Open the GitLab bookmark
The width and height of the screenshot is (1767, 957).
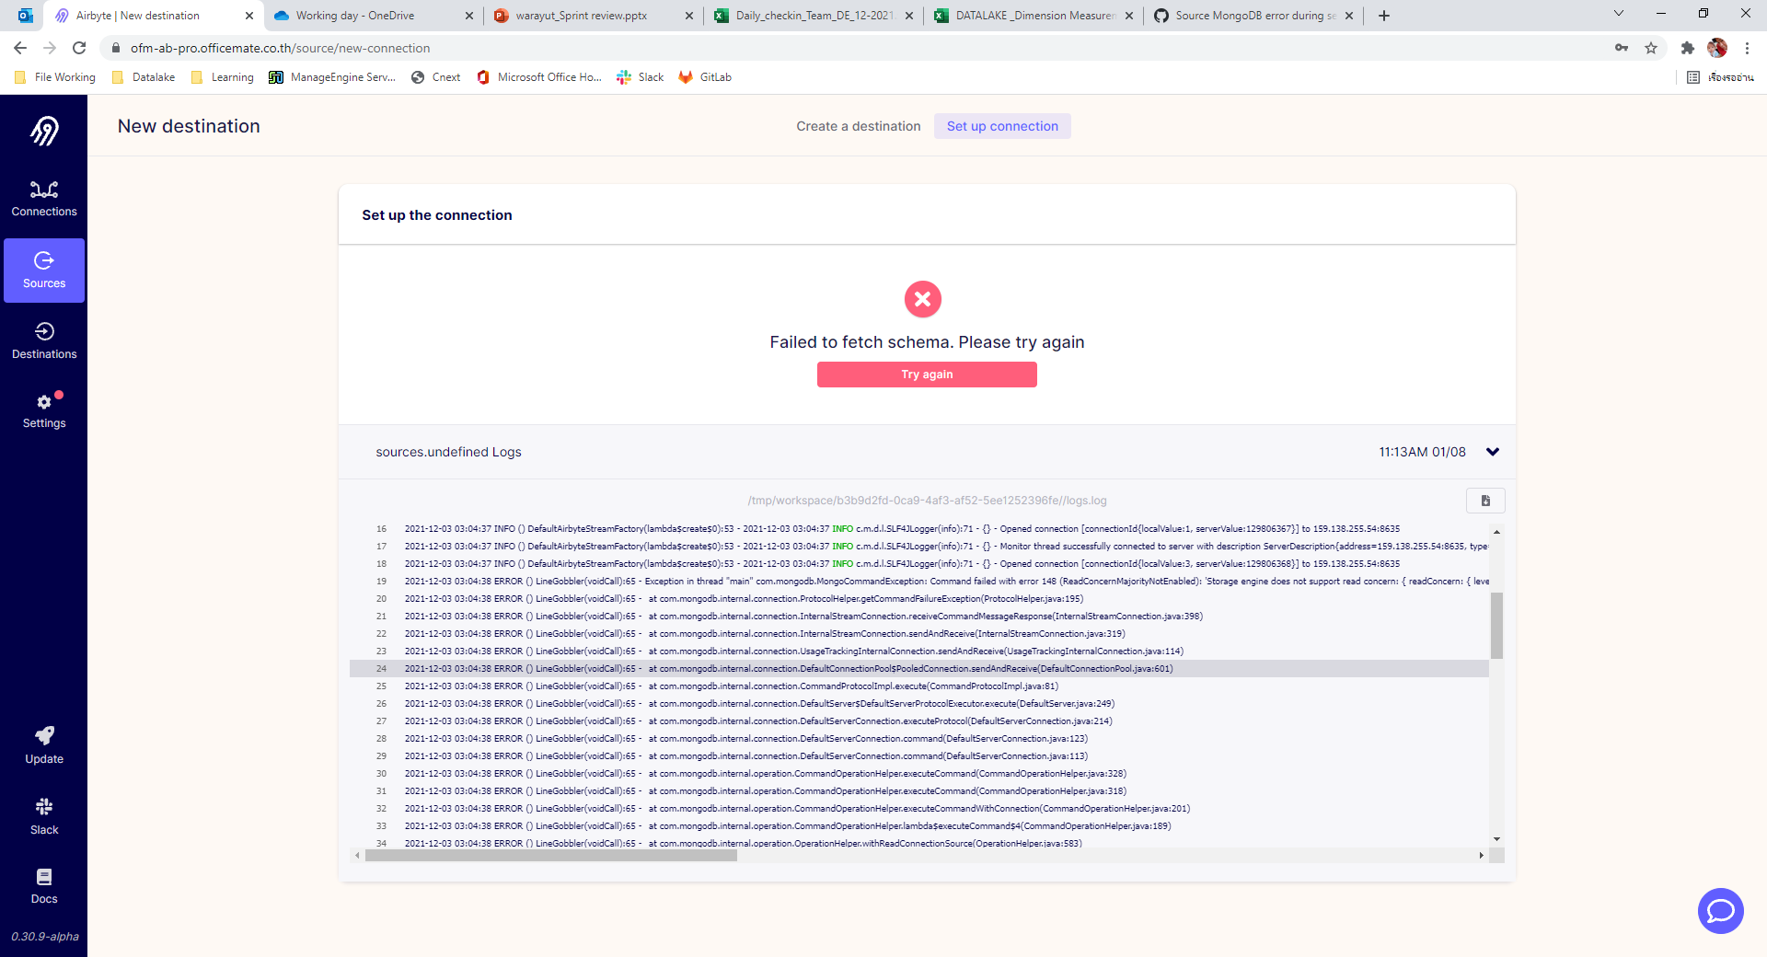[x=704, y=77]
